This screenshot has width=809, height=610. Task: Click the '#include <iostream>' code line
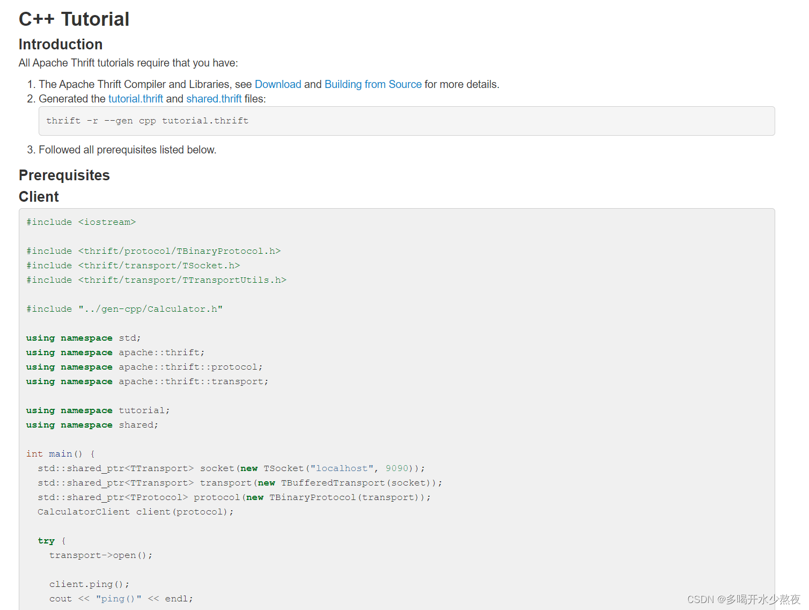(81, 222)
